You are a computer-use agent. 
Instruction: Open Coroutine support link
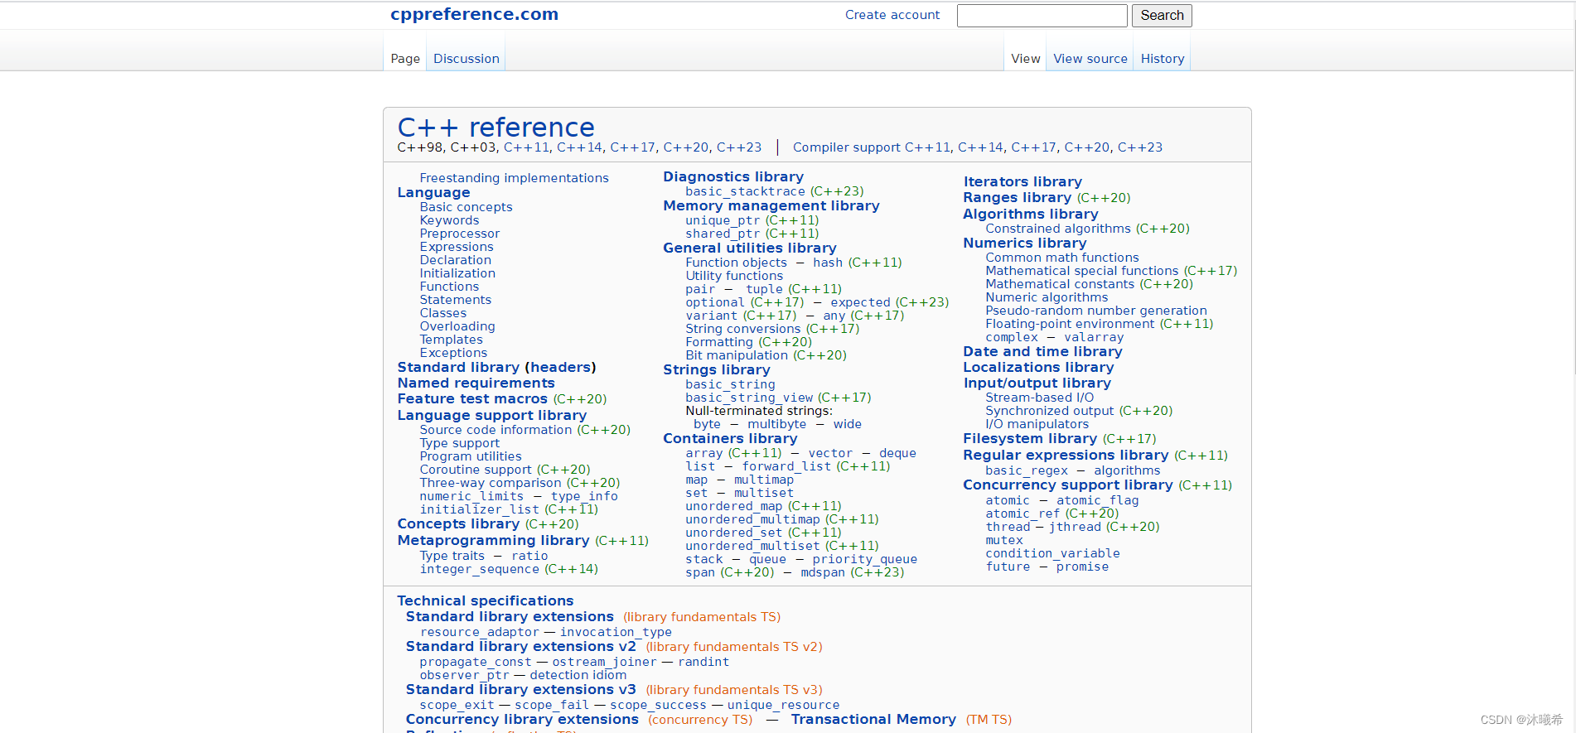(476, 470)
